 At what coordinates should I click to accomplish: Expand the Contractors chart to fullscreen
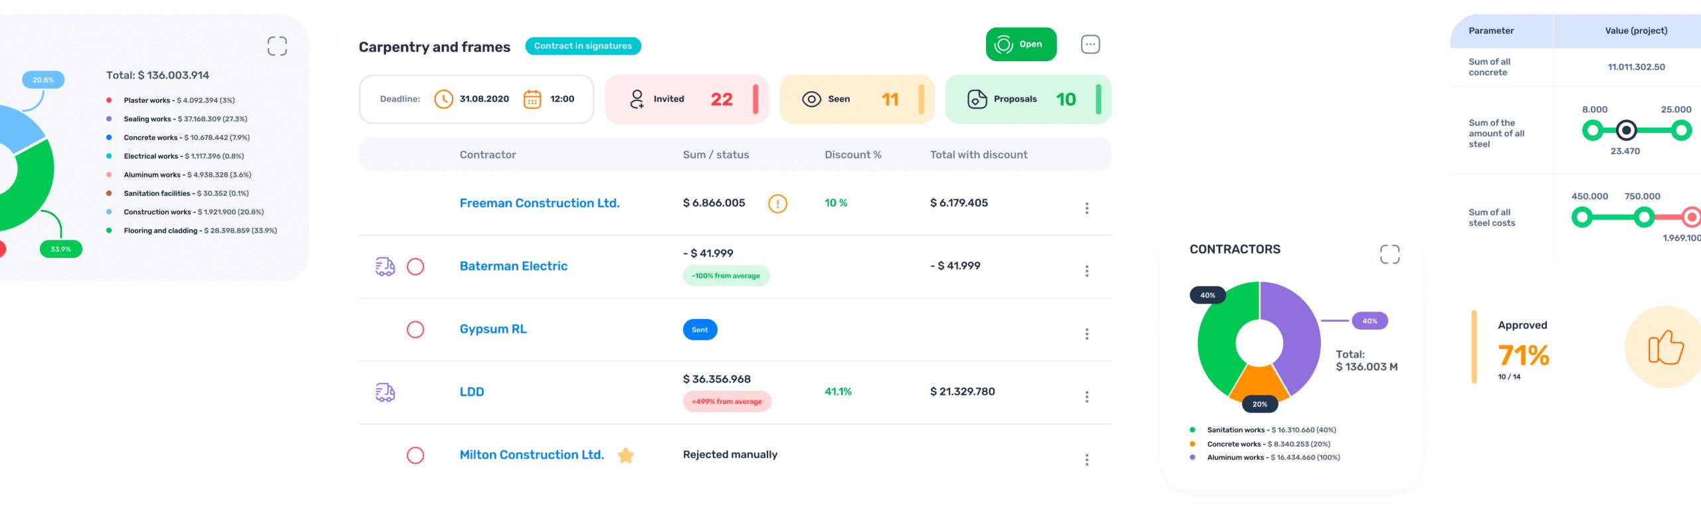[x=1389, y=254]
